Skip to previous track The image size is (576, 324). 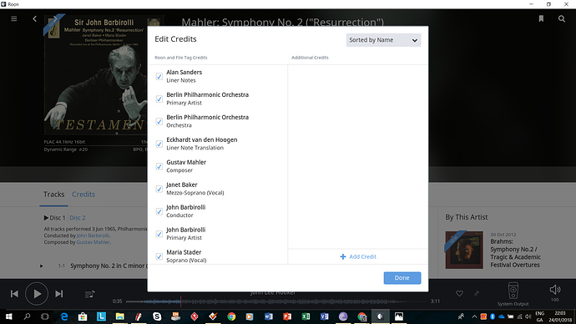(14, 294)
